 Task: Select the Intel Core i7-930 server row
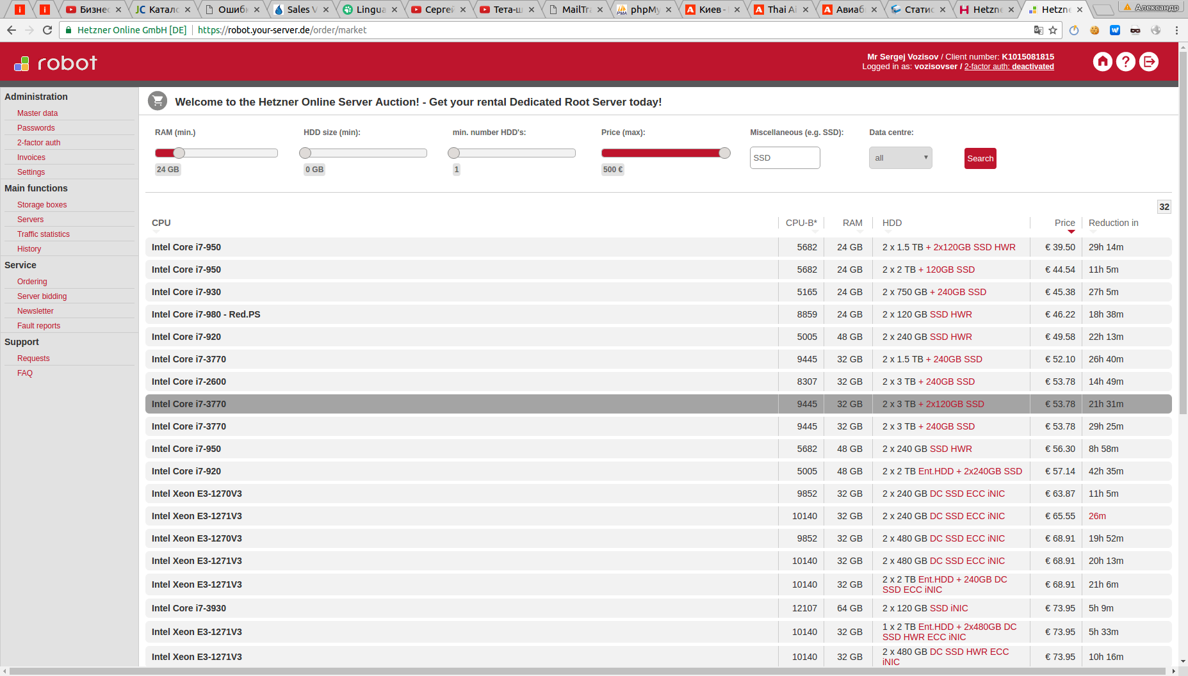[658, 292]
